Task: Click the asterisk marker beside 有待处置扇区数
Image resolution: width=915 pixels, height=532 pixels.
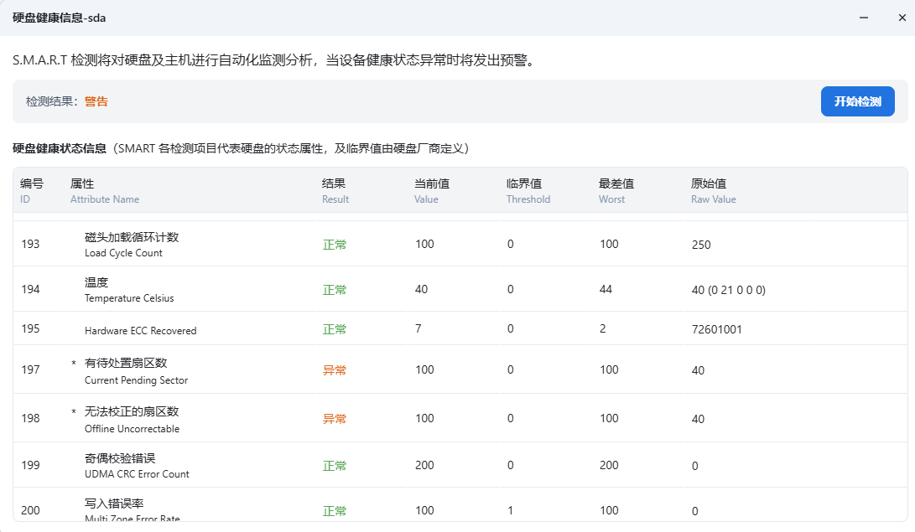Action: coord(74,363)
